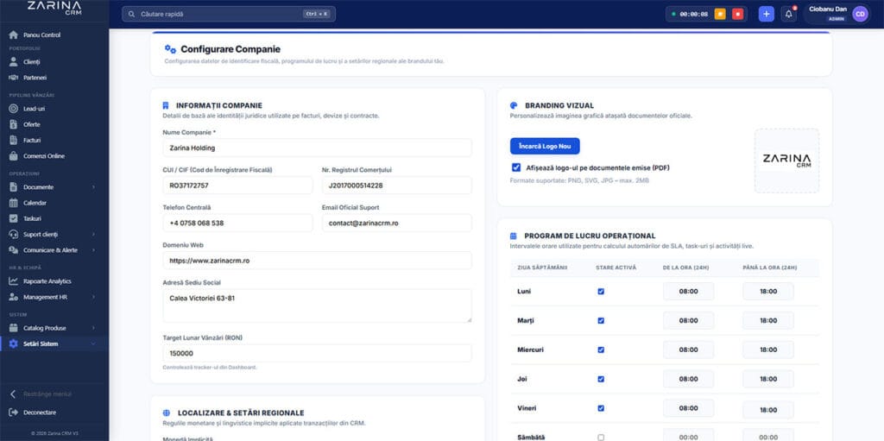The height and width of the screenshot is (441, 884).
Task: Click the Lead-uri target icon
Action: [14, 109]
